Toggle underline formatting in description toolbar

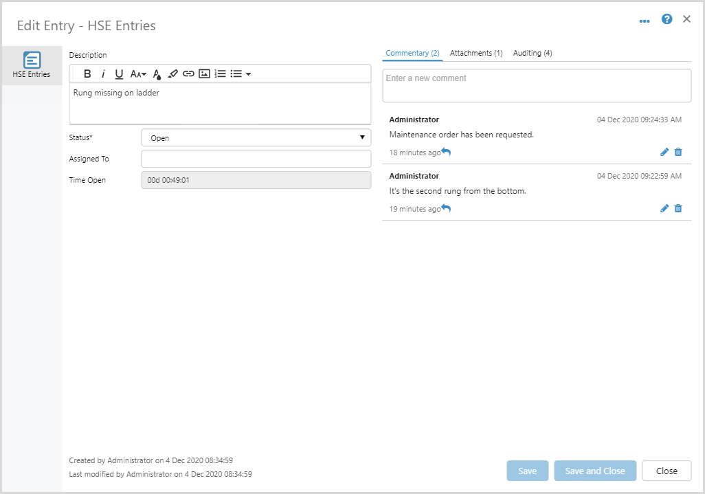click(x=119, y=74)
